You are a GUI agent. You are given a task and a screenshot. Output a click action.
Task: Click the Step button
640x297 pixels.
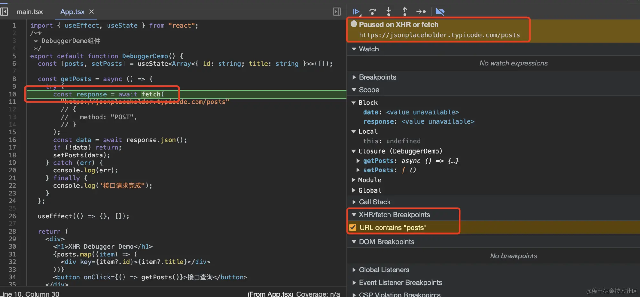click(421, 12)
